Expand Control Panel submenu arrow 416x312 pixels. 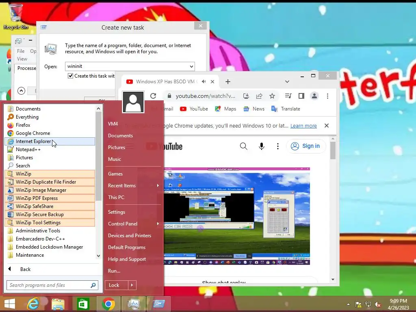[158, 224]
